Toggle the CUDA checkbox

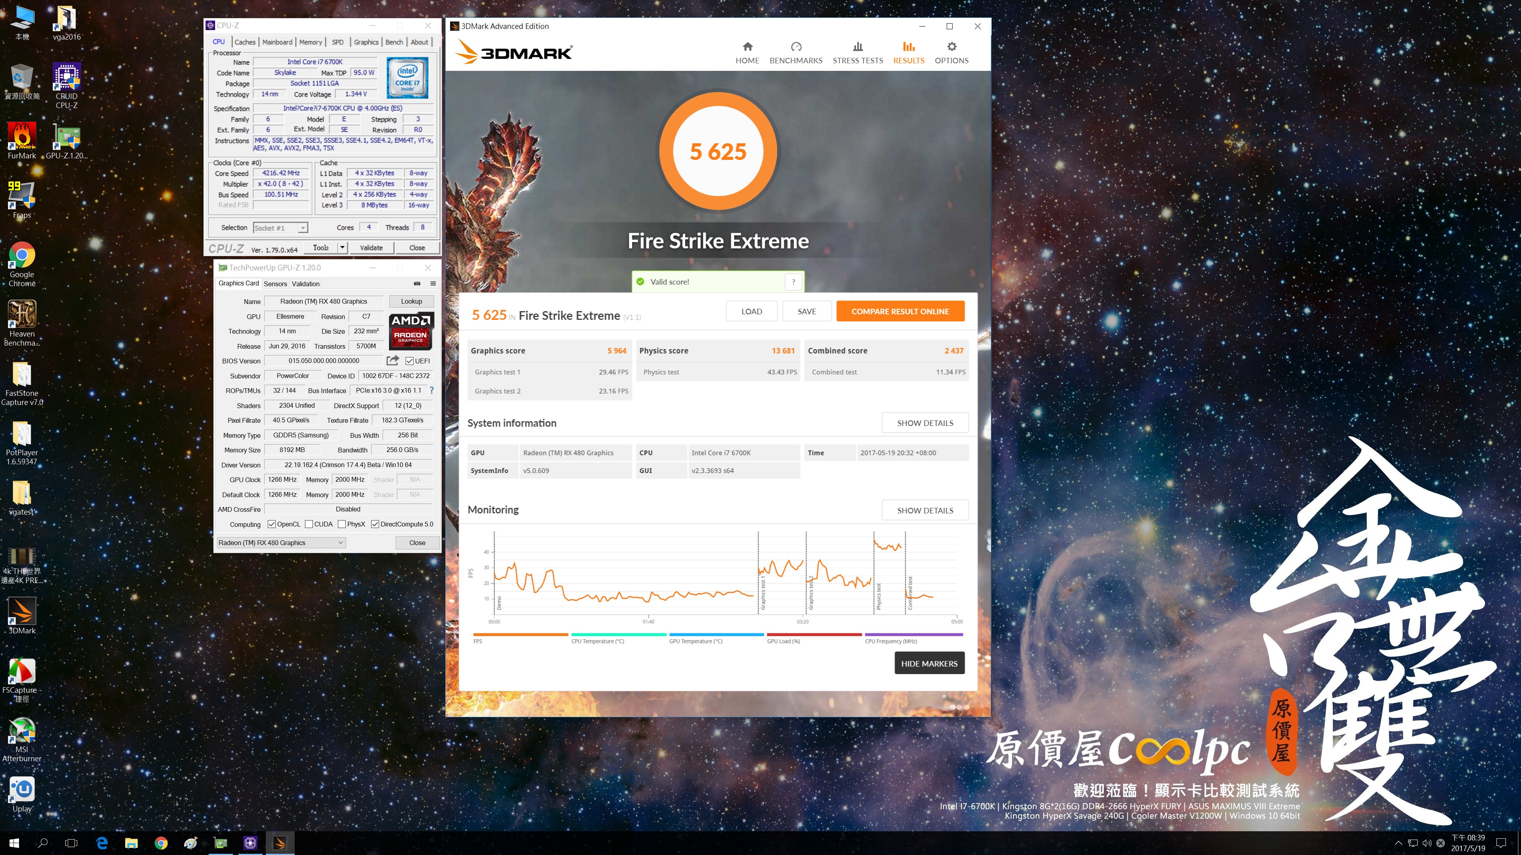coord(309,524)
